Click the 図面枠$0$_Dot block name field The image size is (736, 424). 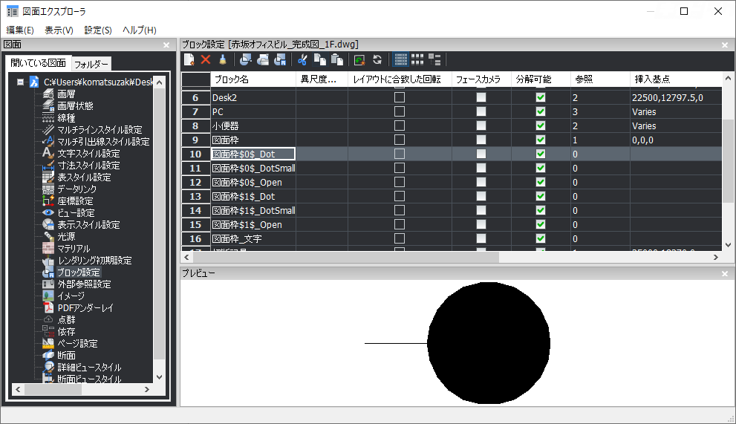coord(253,154)
